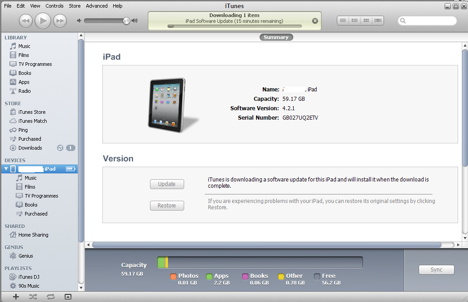468x302 pixels.
Task: Click the Photos orange legend swatch
Action: tap(173, 276)
